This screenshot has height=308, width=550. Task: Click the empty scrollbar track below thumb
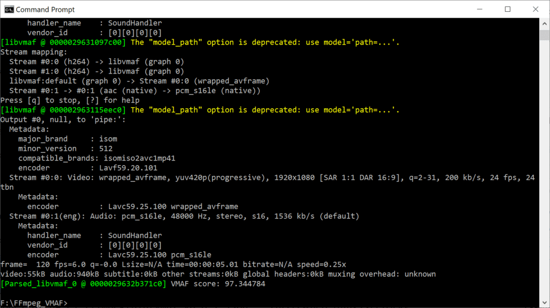[545, 168]
